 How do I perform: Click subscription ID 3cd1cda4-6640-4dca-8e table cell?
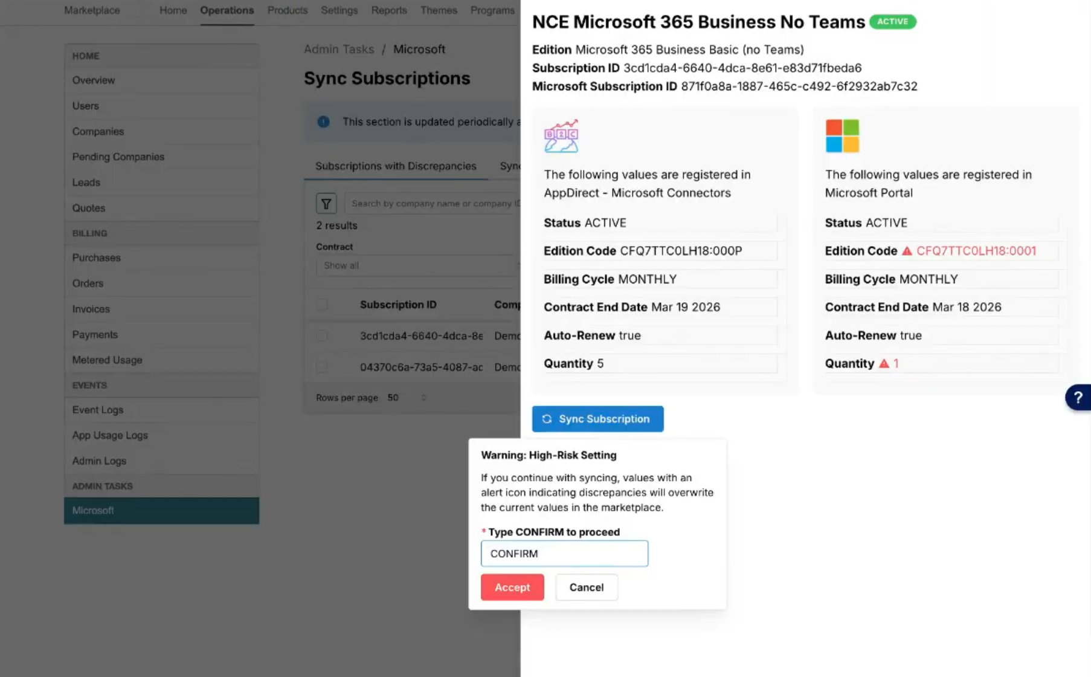pos(421,335)
